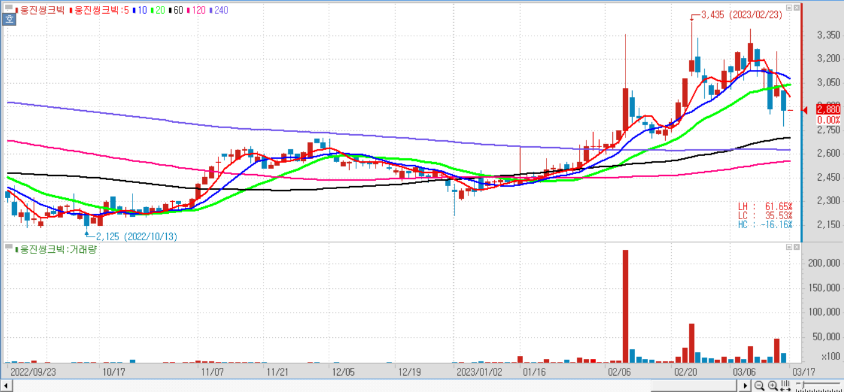This screenshot has width=844, height=392.
Task: Click the 03/17 date axis label
Action: (804, 372)
